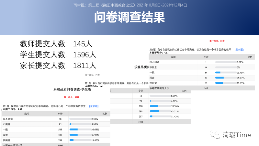Select the count 585 in student table
Image resolution: width=259 pixels, height=146 pixels.
tap(60, 129)
